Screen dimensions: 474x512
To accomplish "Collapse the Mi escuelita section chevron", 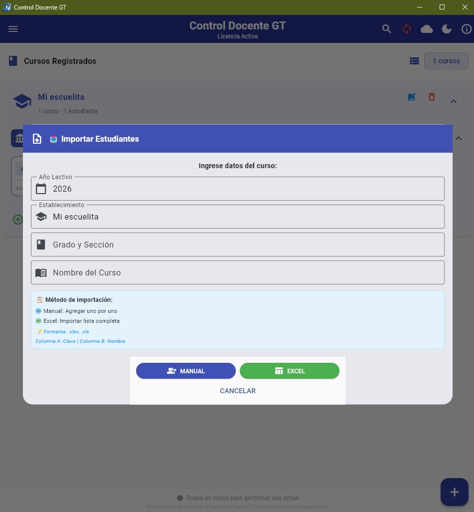I will coord(454,101).
